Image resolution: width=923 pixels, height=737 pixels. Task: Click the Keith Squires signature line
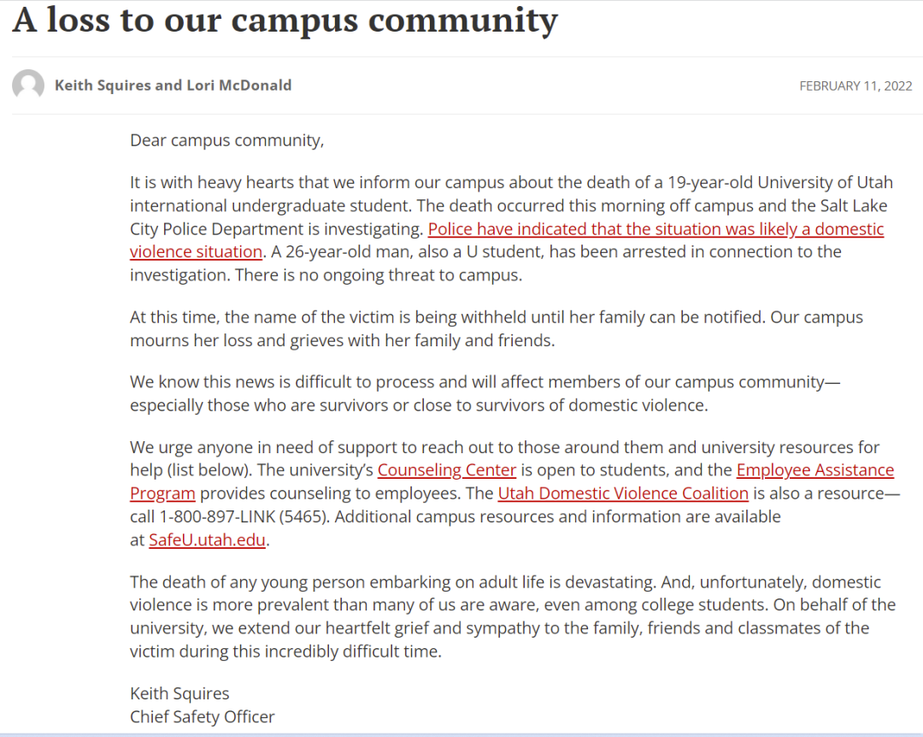[x=179, y=693]
